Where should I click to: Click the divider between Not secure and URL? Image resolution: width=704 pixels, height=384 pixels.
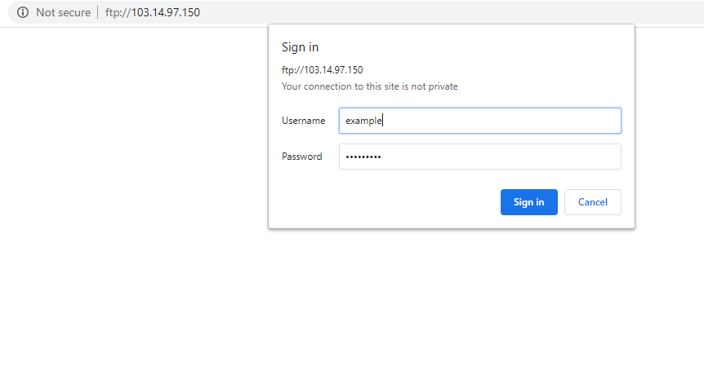pyautogui.click(x=97, y=12)
